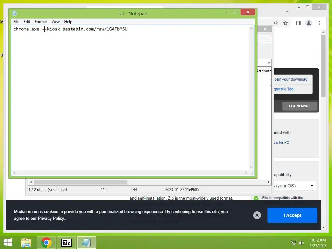Open the Edit menu in Notepad
The image size is (332, 249).
point(27,22)
